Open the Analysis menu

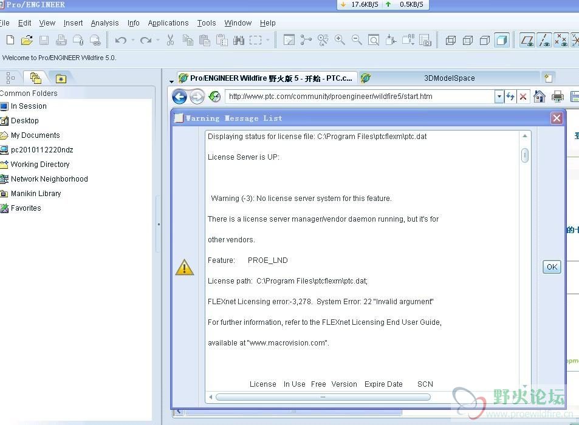pos(105,23)
